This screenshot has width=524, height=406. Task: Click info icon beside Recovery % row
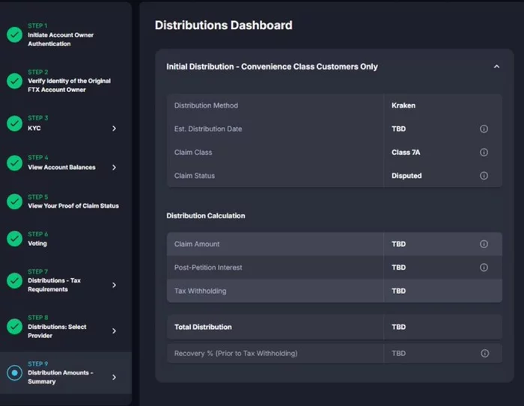point(484,354)
